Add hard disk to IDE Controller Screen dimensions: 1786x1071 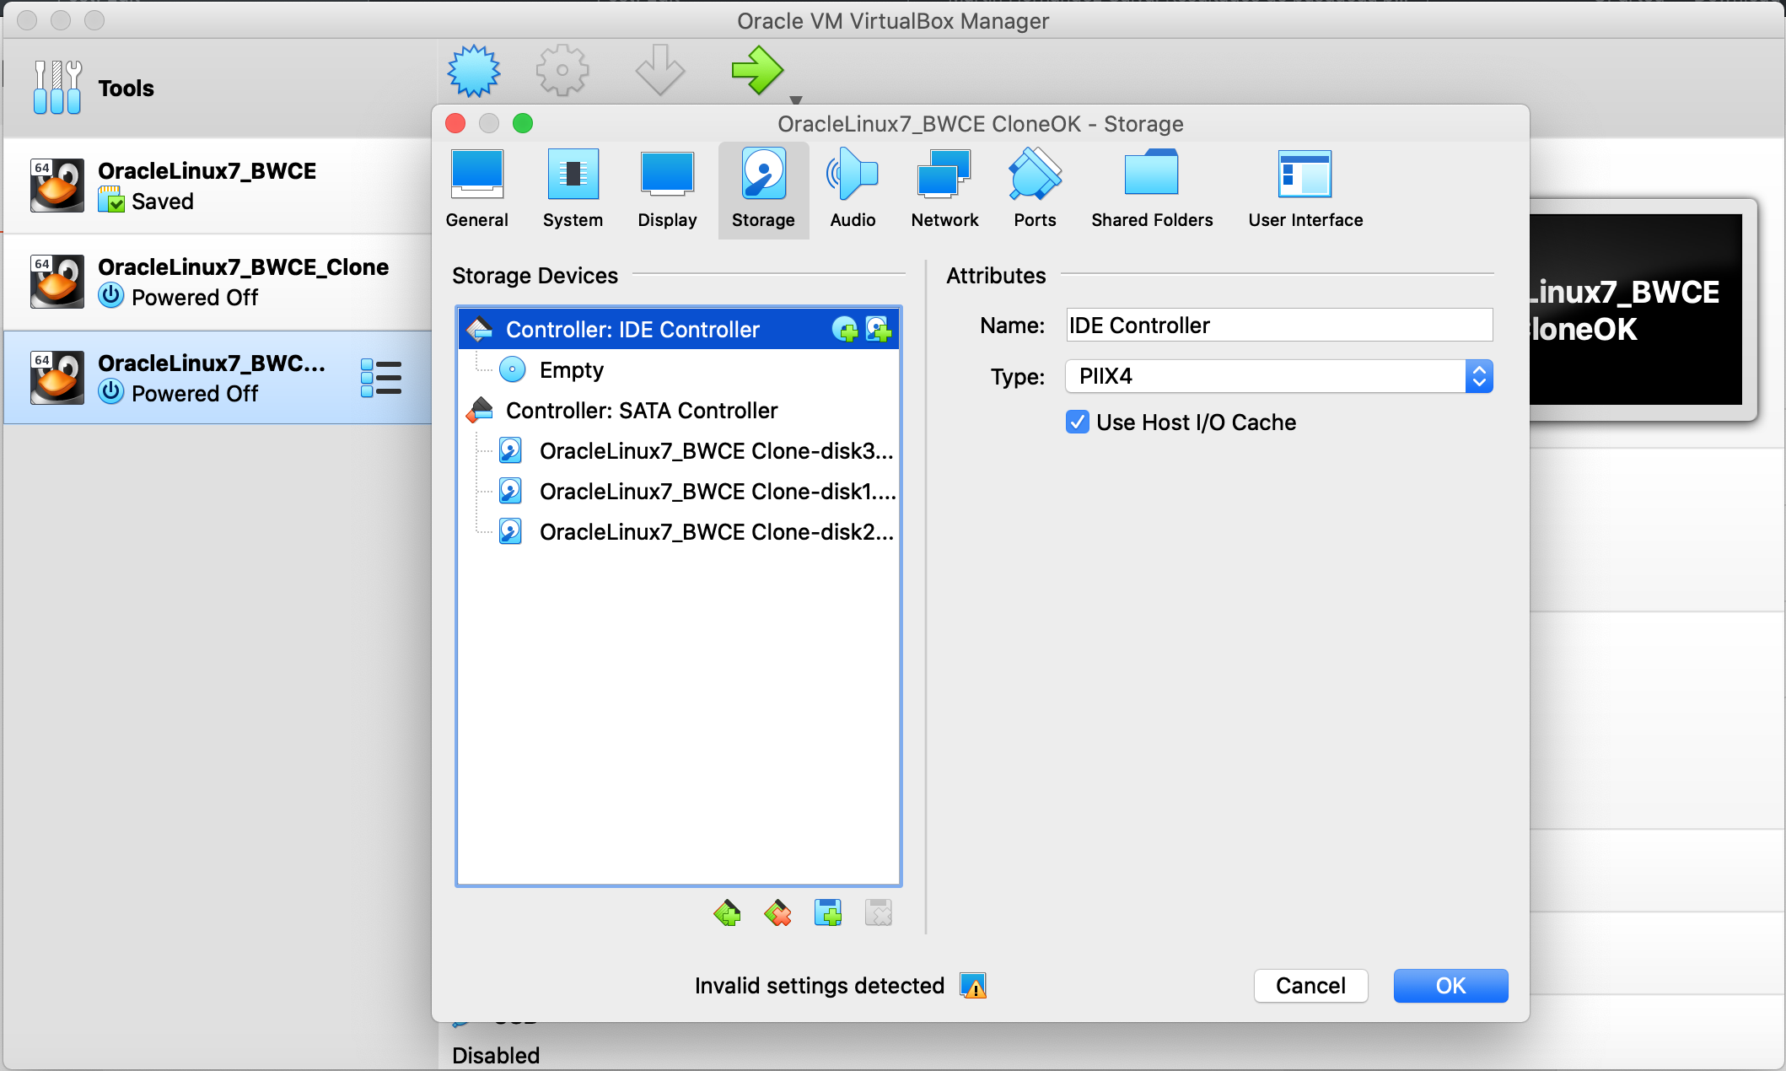pyautogui.click(x=879, y=330)
